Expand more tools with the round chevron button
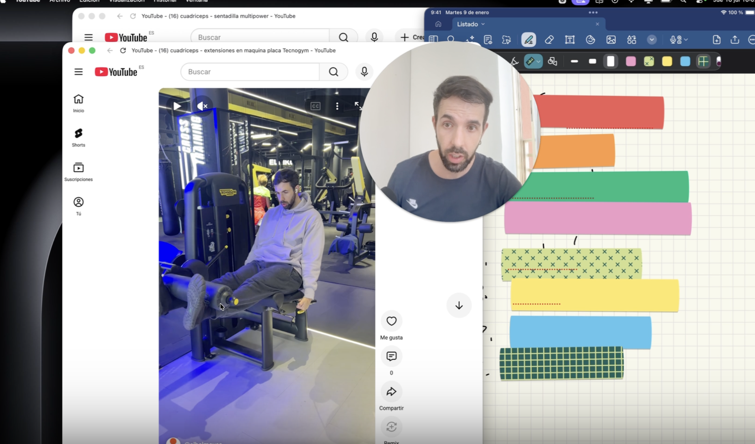This screenshot has height=444, width=755. (x=652, y=39)
